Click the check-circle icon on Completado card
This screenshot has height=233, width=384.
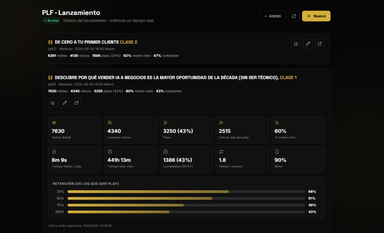pos(165,152)
